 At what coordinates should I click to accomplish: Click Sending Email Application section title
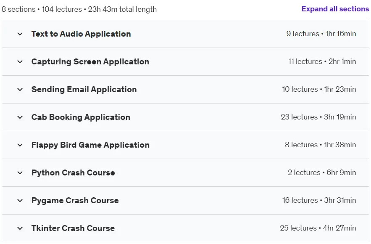pyautogui.click(x=84, y=89)
